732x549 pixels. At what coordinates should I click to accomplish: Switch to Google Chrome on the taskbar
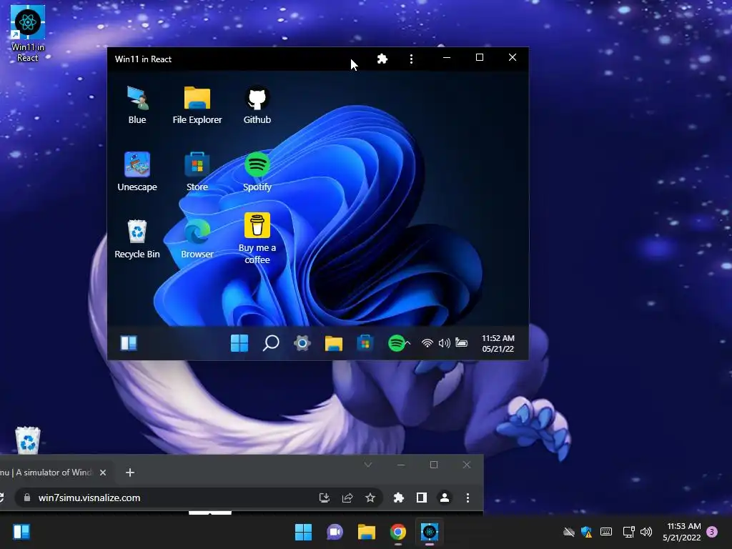click(x=398, y=532)
